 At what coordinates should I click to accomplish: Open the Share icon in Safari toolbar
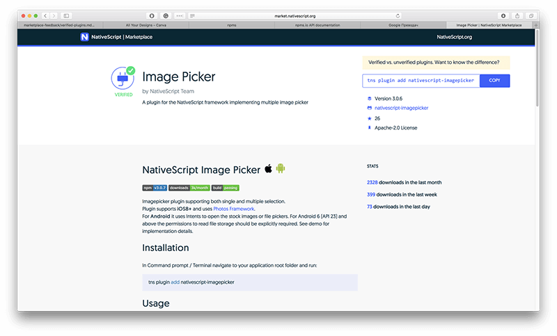point(517,15)
